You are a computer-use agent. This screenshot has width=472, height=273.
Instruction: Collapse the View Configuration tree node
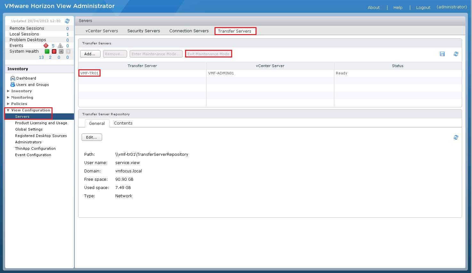click(8, 110)
